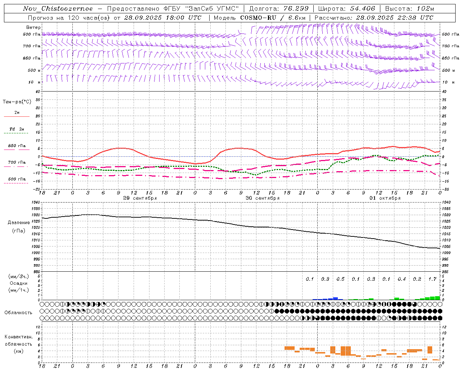The width and height of the screenshot is (461, 369).
Task: Click the 0.5 precipitation value
Action: pos(340,279)
